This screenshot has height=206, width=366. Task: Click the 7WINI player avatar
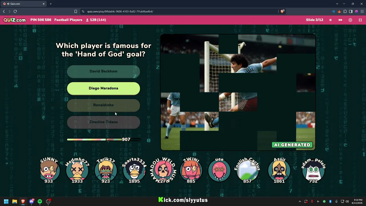pos(191,170)
